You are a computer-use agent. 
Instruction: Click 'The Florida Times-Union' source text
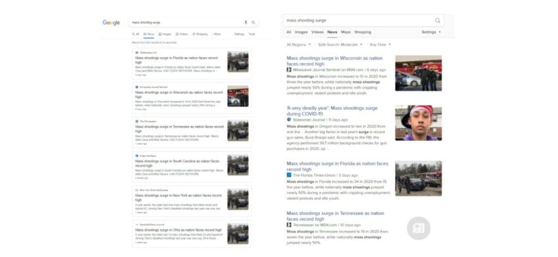(315, 175)
